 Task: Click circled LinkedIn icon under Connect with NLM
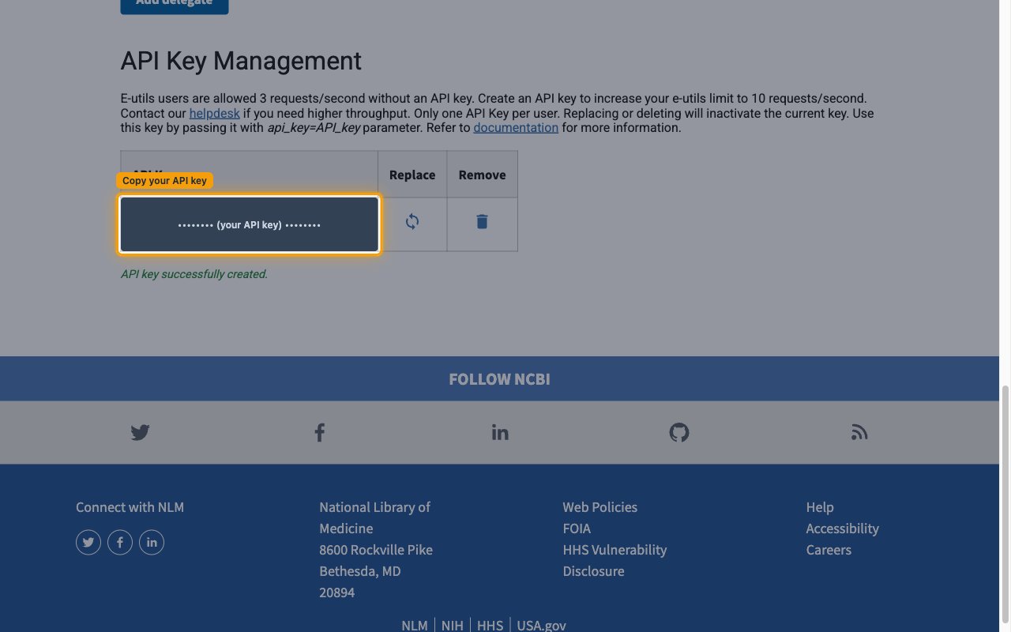coord(152,542)
